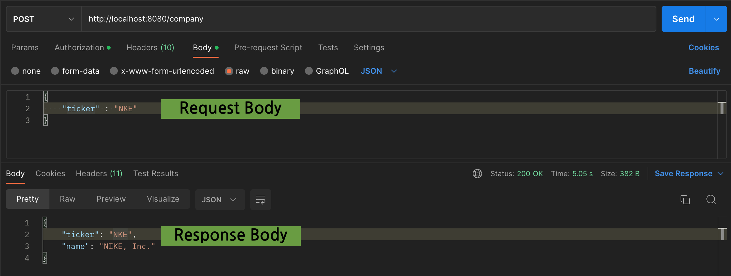Click the request editor scrollbar marker

[722, 108]
